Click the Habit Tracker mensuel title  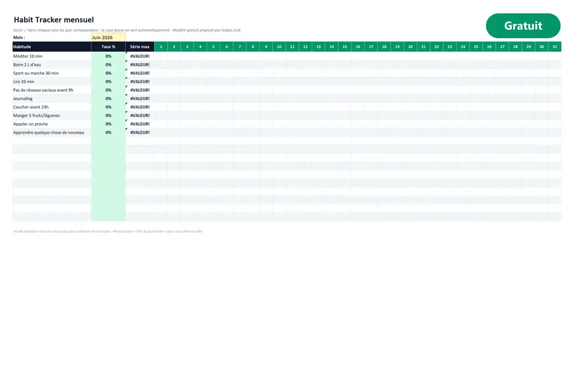click(54, 20)
